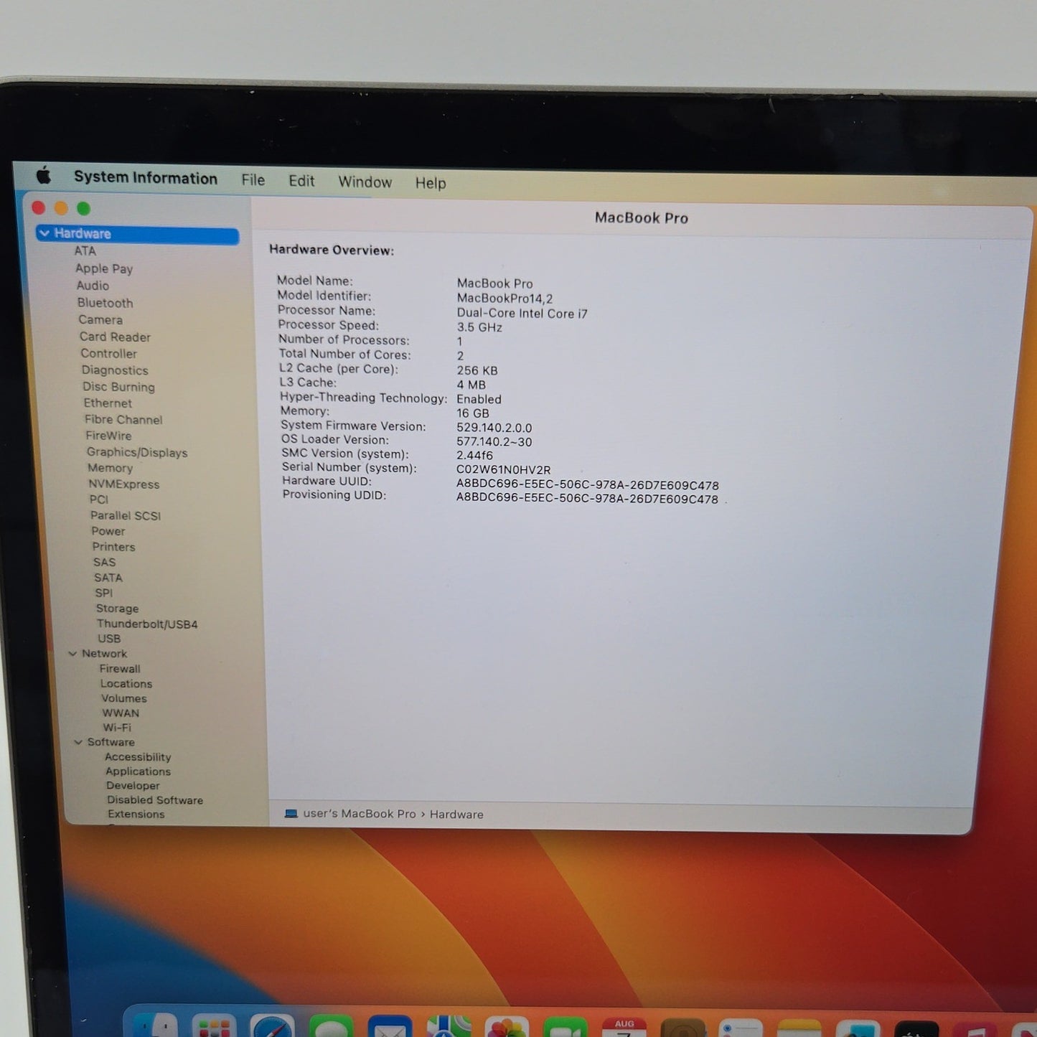Select Camera in the sidebar
Screen dimensions: 1037x1037
pyautogui.click(x=100, y=320)
